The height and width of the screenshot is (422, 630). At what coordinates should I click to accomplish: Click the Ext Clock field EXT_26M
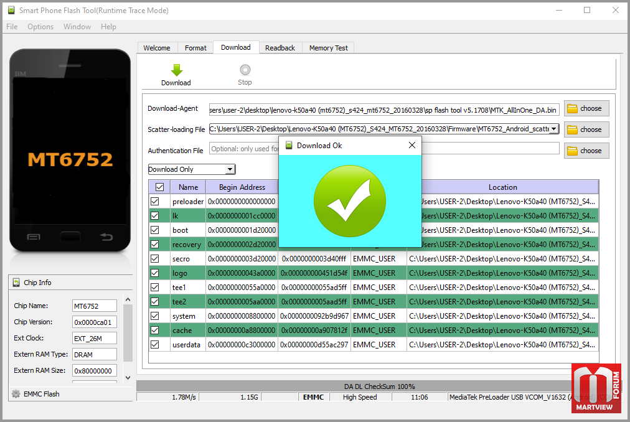point(95,339)
